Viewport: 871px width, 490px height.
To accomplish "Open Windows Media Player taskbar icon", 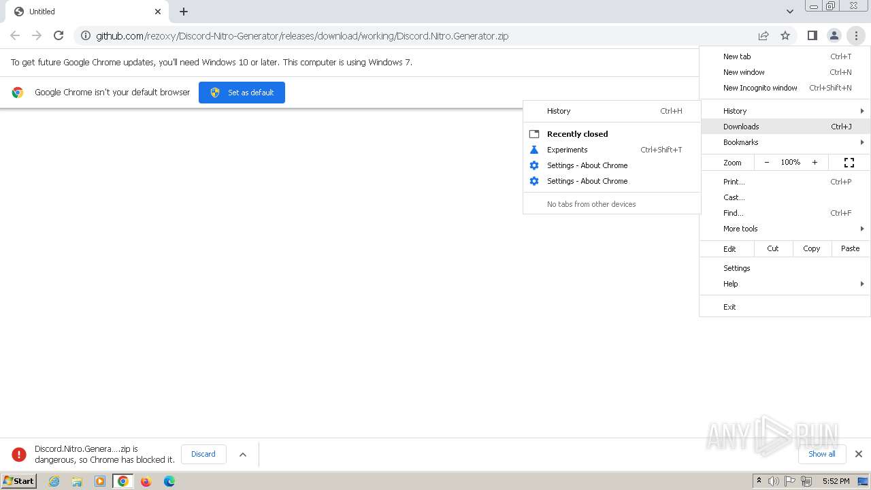I will [x=100, y=481].
